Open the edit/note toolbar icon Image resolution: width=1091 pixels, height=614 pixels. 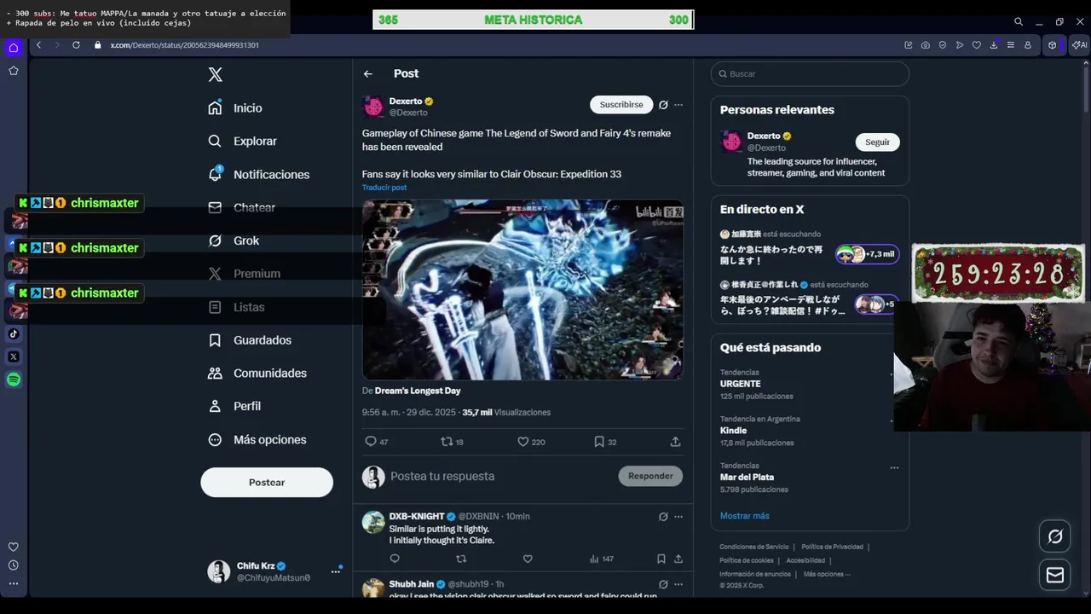coord(909,45)
